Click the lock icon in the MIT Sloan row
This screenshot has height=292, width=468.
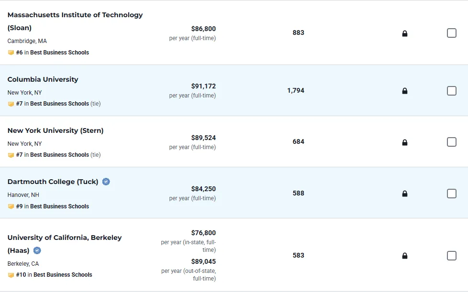point(405,33)
